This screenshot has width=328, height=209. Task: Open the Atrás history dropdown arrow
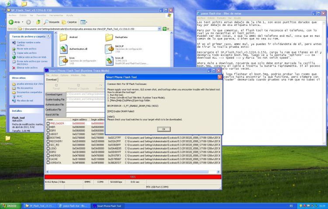[x=23, y=22]
